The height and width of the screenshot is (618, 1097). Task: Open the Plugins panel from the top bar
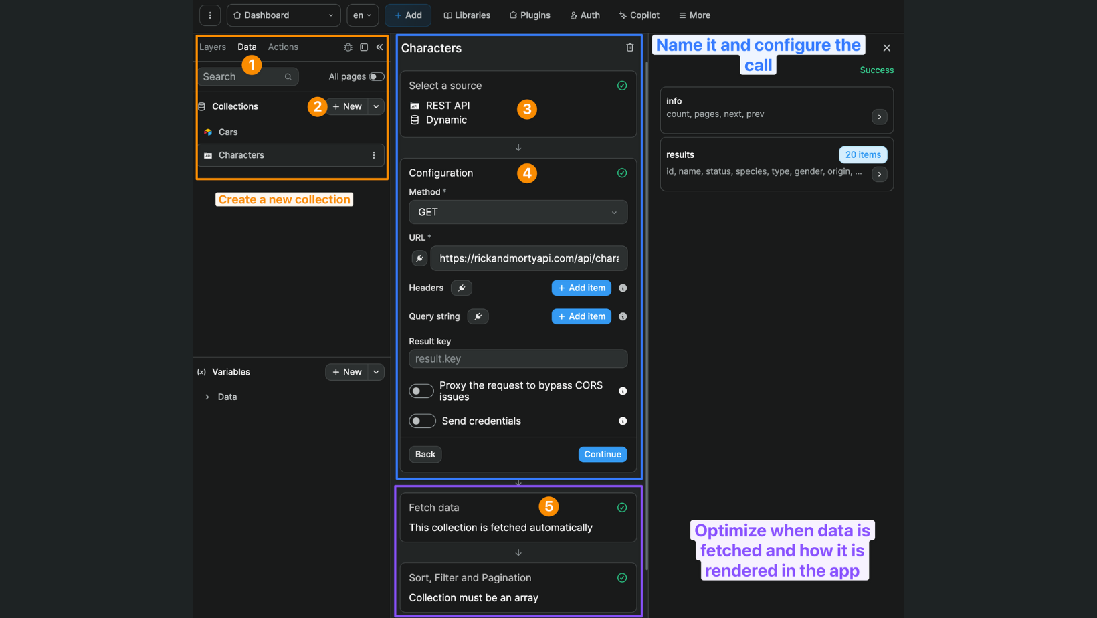click(x=529, y=15)
